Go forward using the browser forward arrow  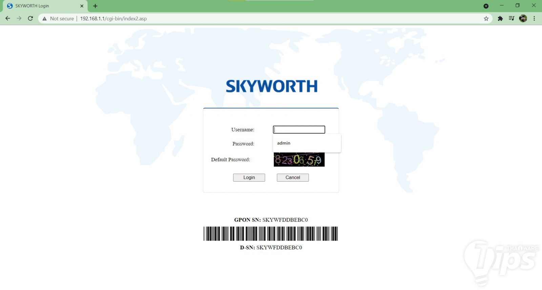pyautogui.click(x=19, y=19)
